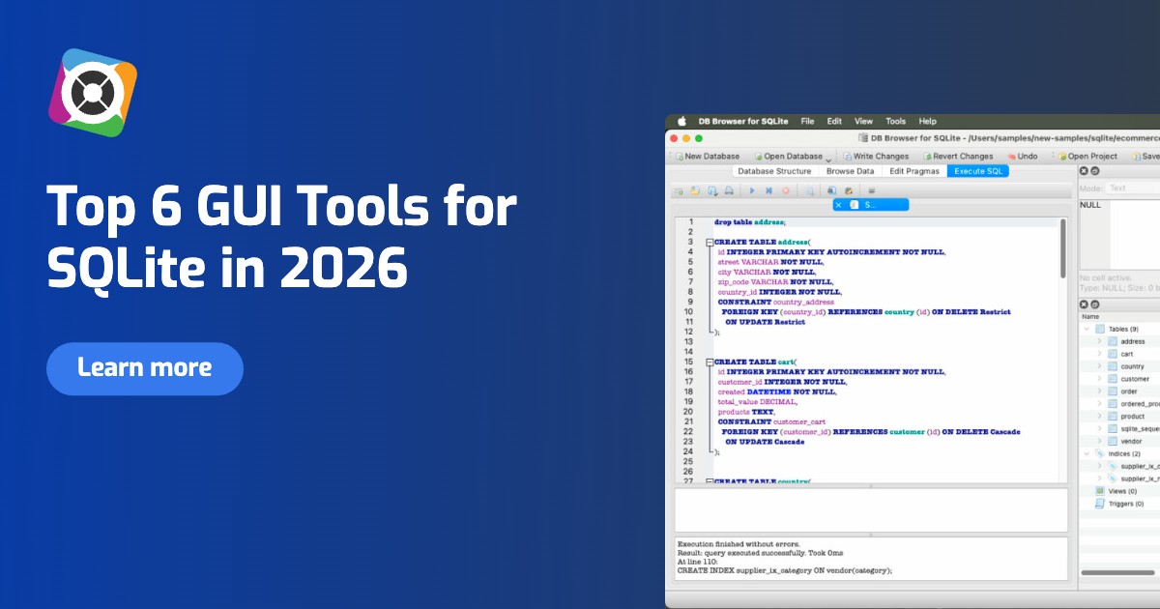
Task: Click the find text in editor icon
Action: (x=831, y=191)
